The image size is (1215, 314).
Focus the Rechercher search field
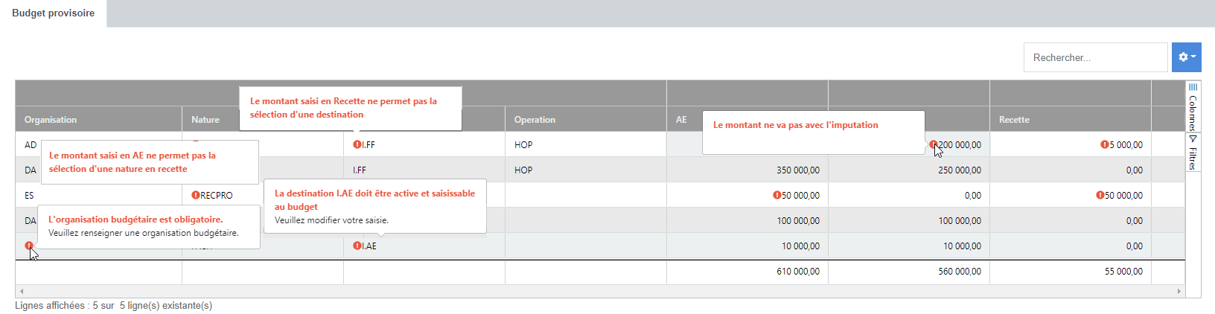coord(1094,57)
